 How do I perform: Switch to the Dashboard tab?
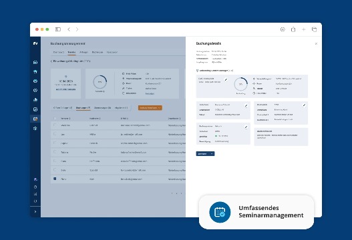[x=59, y=52]
